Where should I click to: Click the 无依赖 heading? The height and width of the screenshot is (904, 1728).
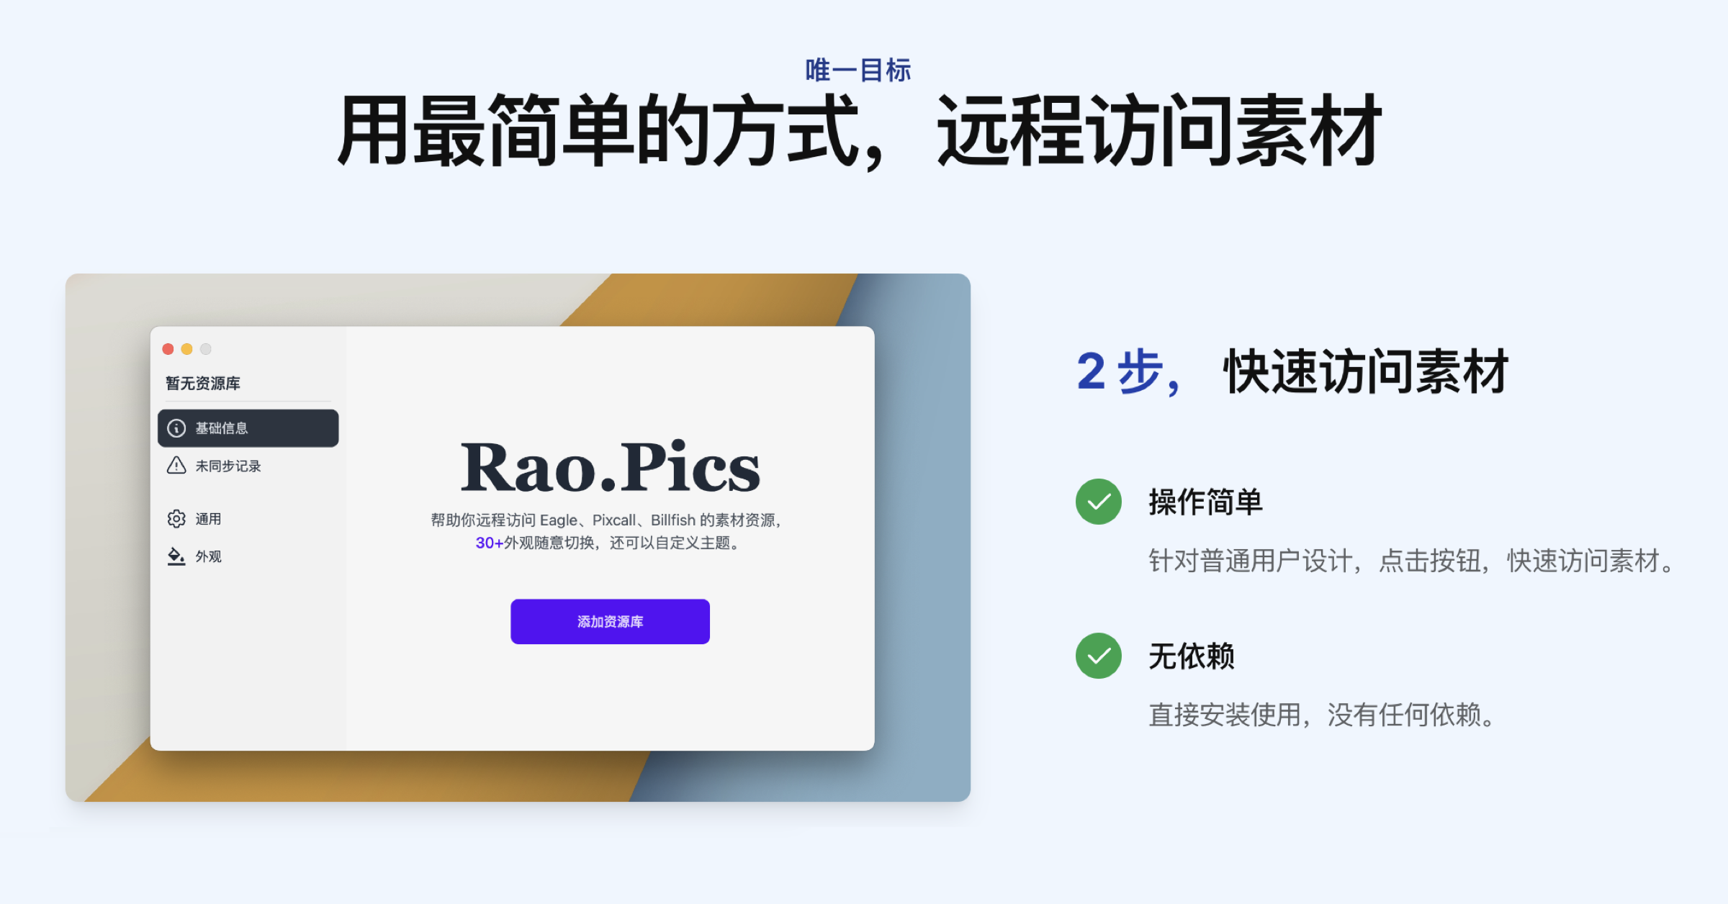click(x=1192, y=656)
